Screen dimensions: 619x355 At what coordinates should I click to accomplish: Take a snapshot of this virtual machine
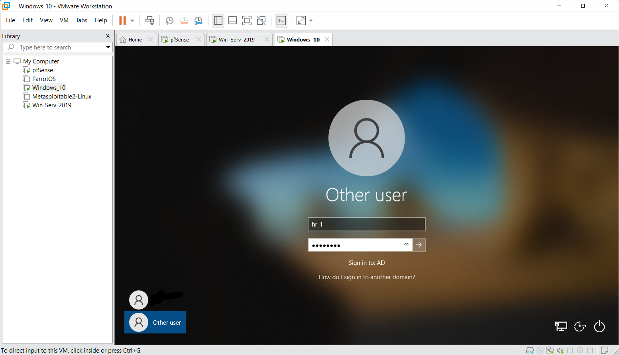(169, 20)
